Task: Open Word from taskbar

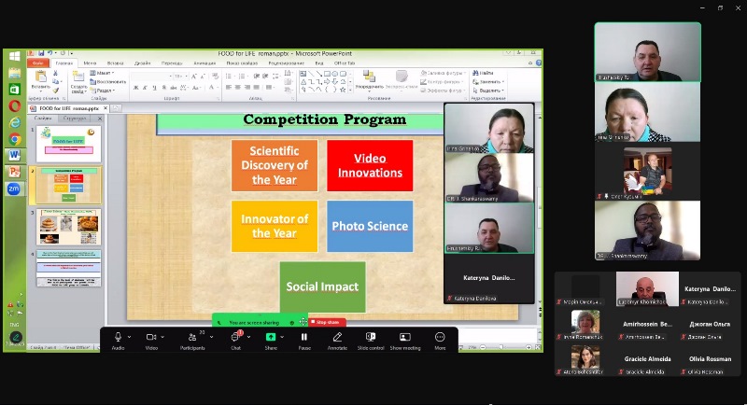Action: click(x=14, y=155)
